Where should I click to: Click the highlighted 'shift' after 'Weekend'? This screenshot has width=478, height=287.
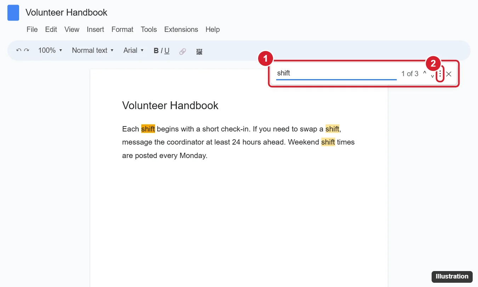[x=328, y=142]
